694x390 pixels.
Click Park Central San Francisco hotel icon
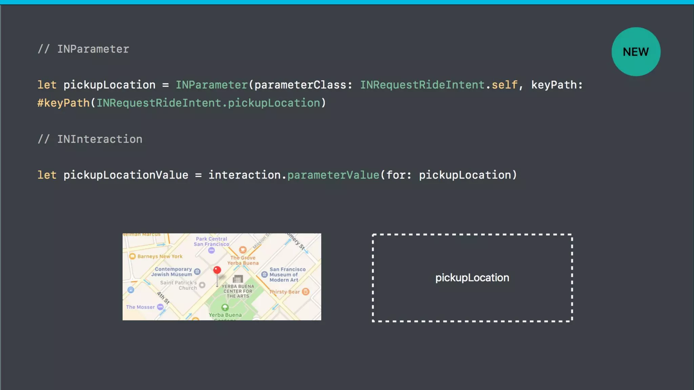click(x=211, y=251)
